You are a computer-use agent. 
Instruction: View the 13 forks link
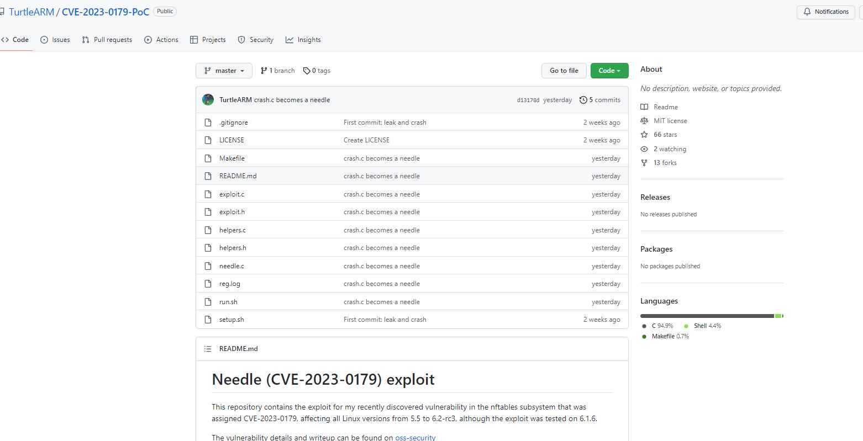coord(665,163)
